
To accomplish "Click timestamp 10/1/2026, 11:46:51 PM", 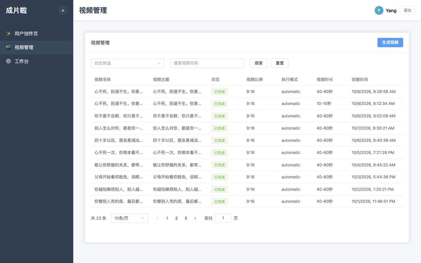I will [373, 202].
